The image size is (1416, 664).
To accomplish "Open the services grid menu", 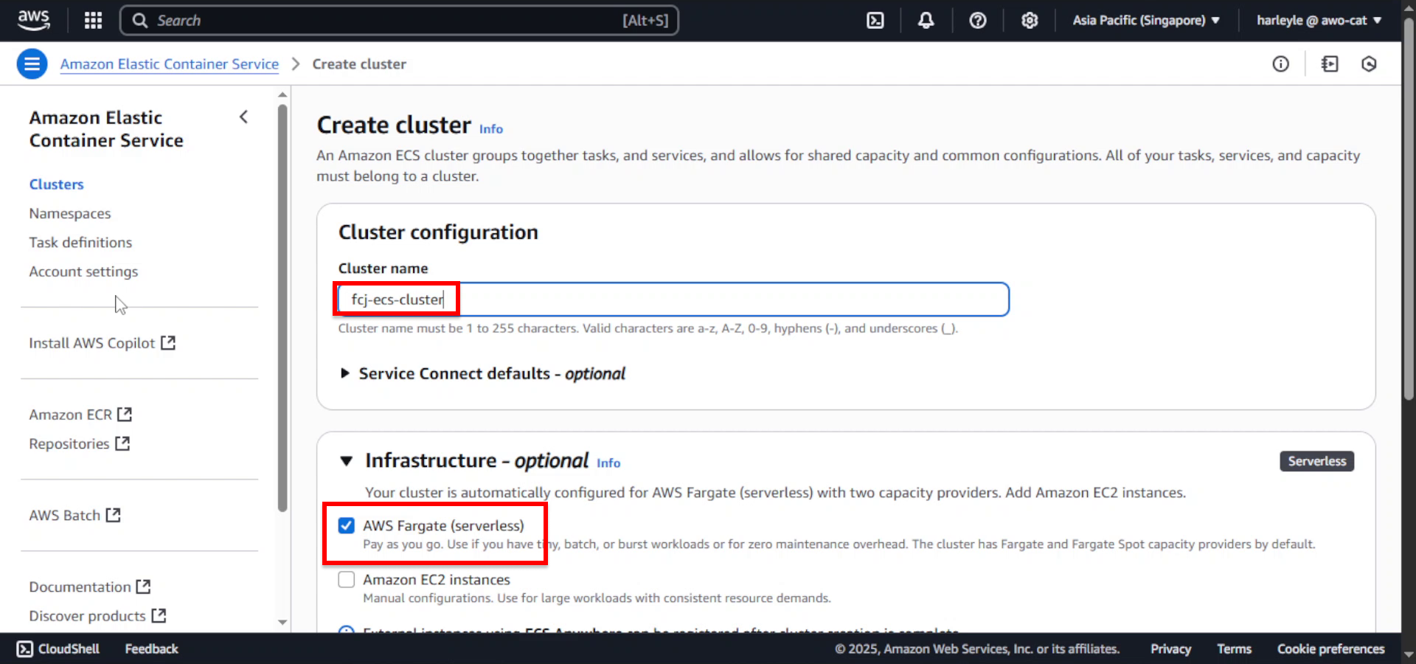I will point(93,20).
